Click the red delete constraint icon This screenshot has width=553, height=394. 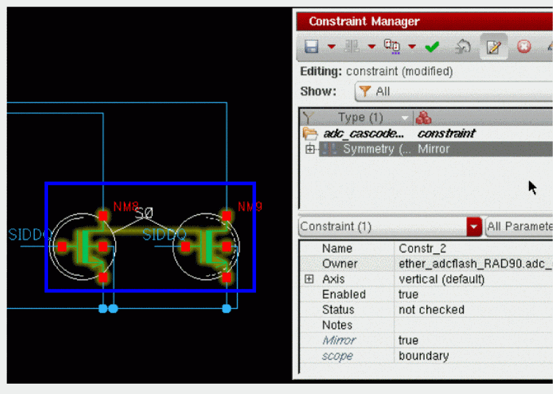click(x=524, y=46)
